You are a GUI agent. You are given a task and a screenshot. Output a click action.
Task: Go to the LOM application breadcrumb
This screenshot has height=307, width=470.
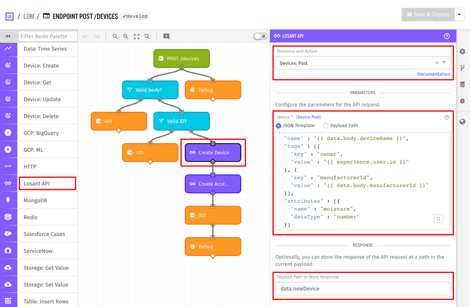29,16
